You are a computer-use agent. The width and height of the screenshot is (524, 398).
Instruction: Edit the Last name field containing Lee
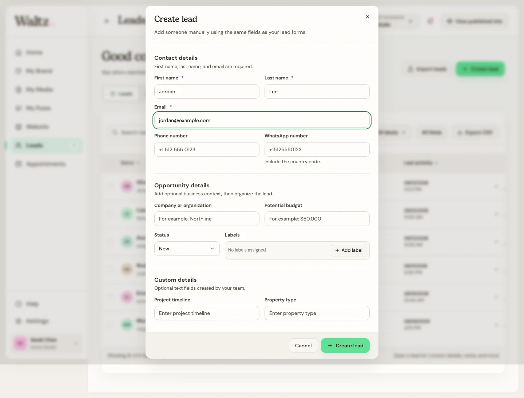317,91
